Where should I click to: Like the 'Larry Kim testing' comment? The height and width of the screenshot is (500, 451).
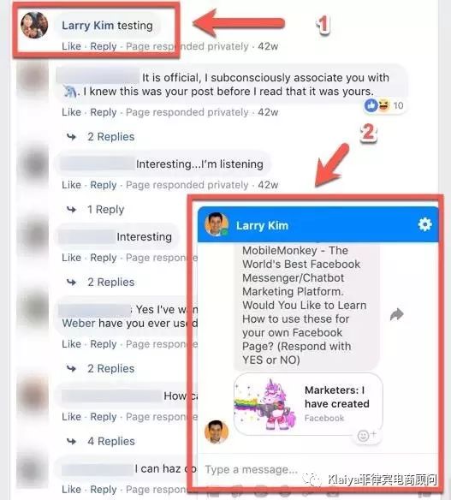tap(71, 46)
